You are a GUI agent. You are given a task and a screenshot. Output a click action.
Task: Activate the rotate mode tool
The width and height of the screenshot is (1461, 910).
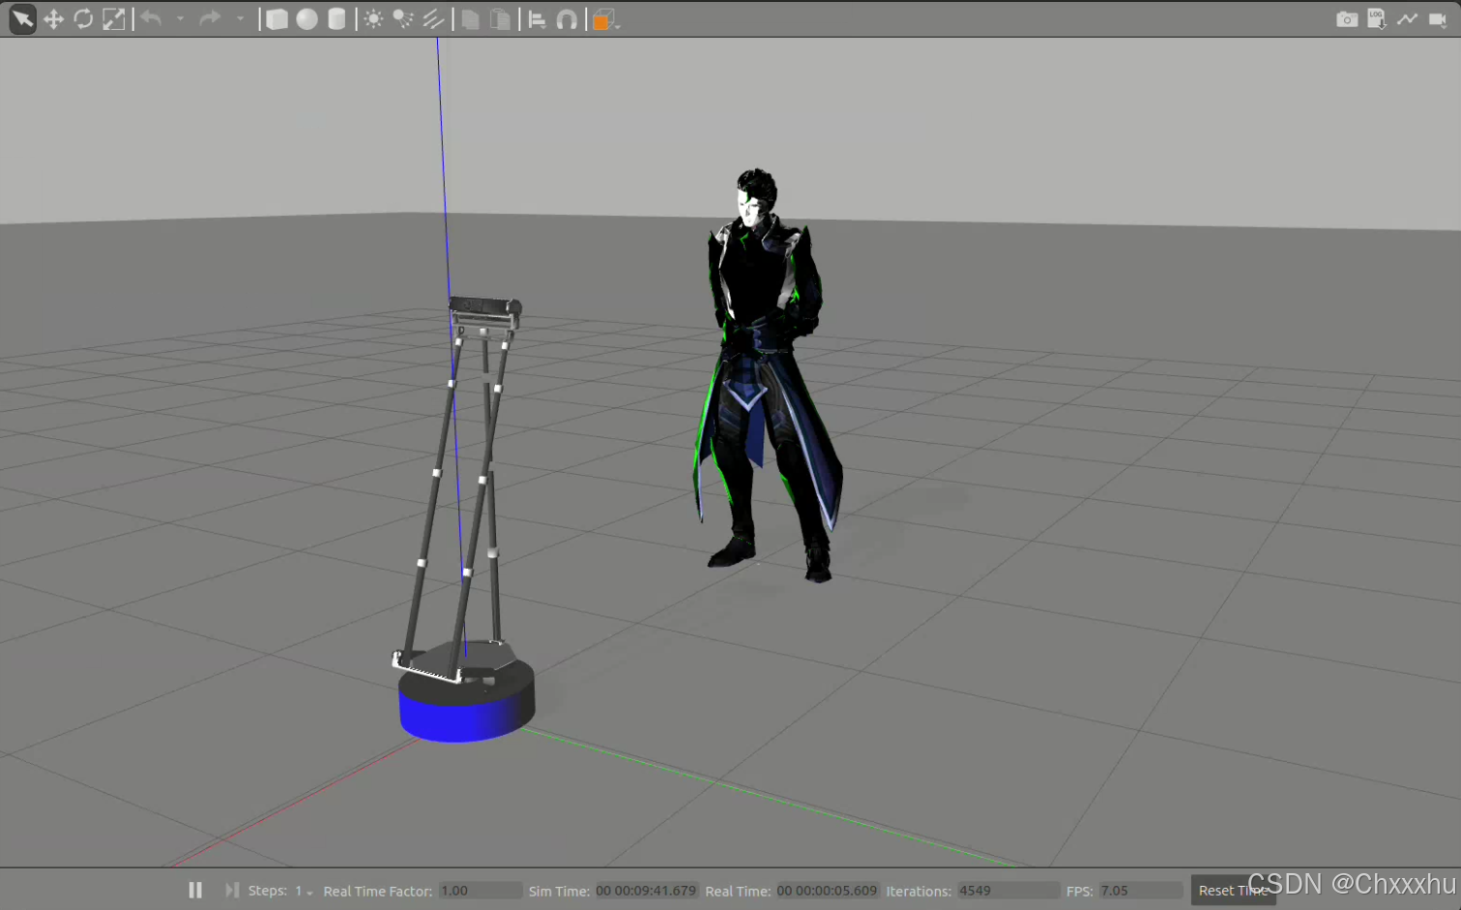83,19
